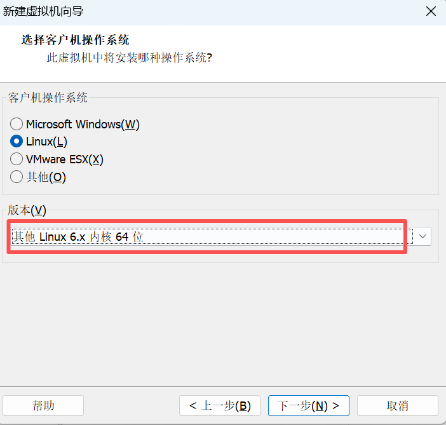
Task: Select the Microsoft Windows radio button circle
Action: (17, 124)
